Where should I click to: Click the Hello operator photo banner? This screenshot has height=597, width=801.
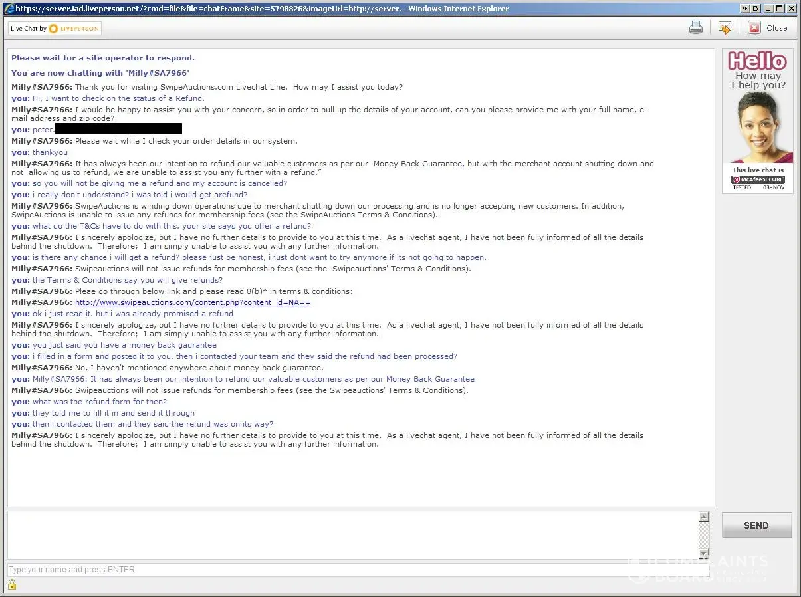758,126
